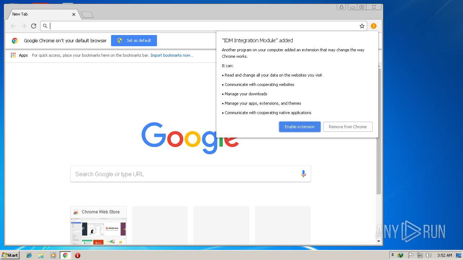Viewport: 463px width, 260px height.
Task: Click Chrome isn't your default browser text
Action: tap(65, 40)
